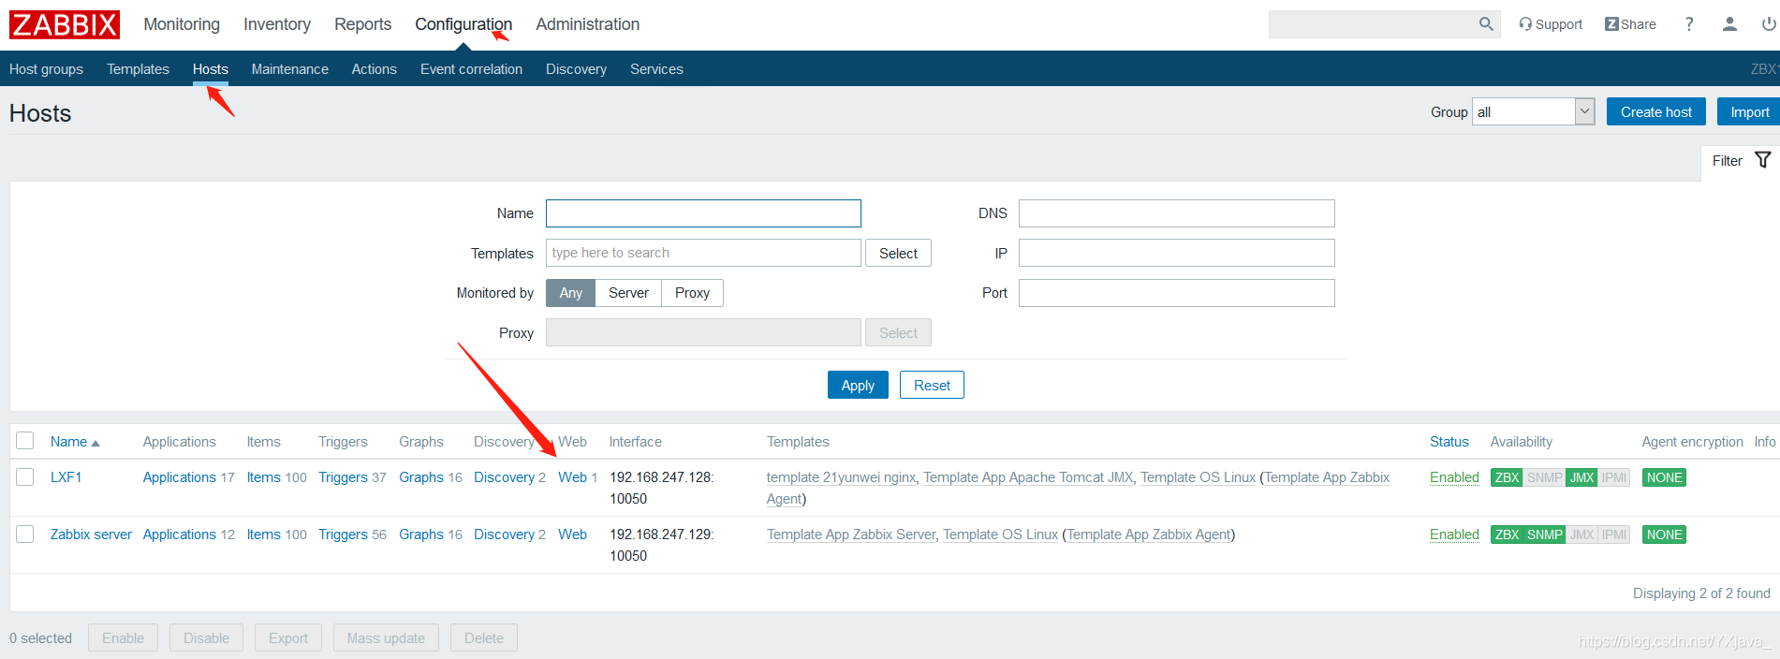The image size is (1780, 659).
Task: Click the Create host button
Action: (1656, 111)
